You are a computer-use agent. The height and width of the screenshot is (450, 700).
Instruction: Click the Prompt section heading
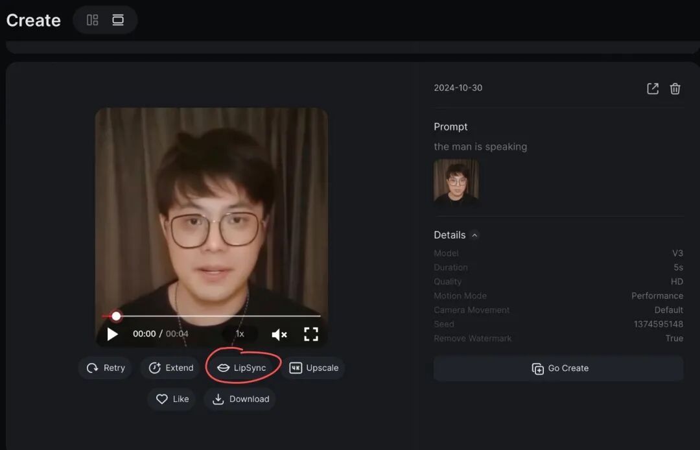450,127
